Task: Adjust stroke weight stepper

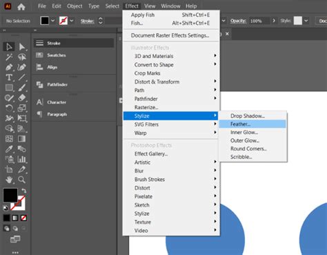Action: pos(100,21)
